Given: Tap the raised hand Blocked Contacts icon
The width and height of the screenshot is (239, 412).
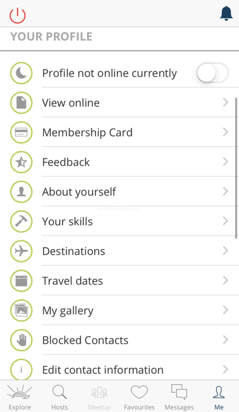Looking at the screenshot, I should click(21, 340).
